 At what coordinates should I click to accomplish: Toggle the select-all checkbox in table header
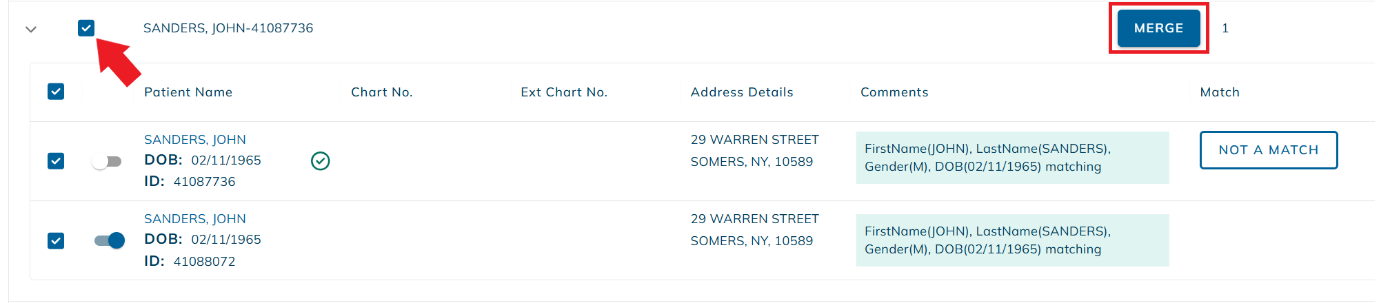pyautogui.click(x=56, y=92)
